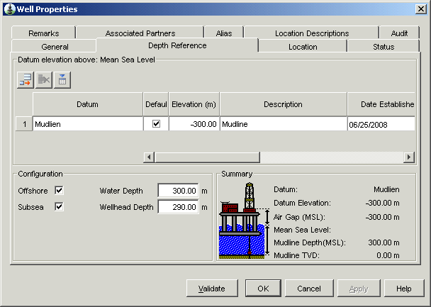Uncheck the Offshore checkbox

click(x=59, y=190)
